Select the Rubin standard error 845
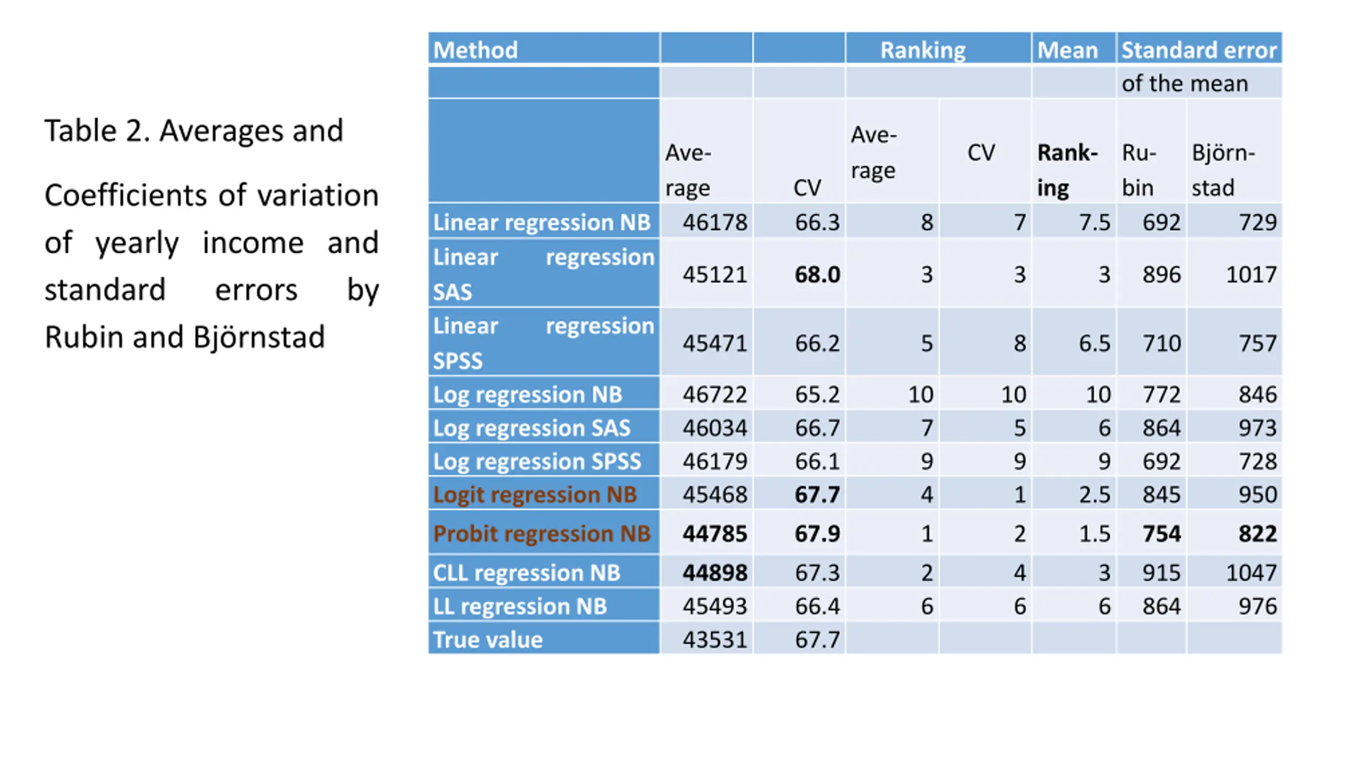The image size is (1371, 771). pyautogui.click(x=1162, y=494)
